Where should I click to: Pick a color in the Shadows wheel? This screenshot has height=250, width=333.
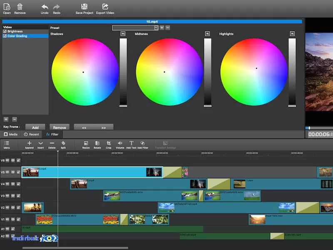[85, 72]
